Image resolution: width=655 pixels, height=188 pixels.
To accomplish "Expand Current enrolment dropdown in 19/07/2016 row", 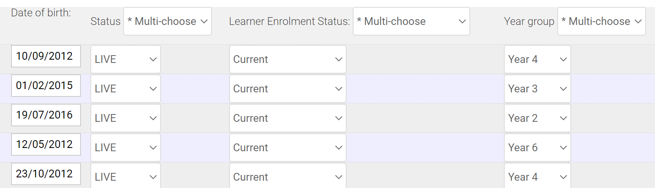I will pos(287,118).
